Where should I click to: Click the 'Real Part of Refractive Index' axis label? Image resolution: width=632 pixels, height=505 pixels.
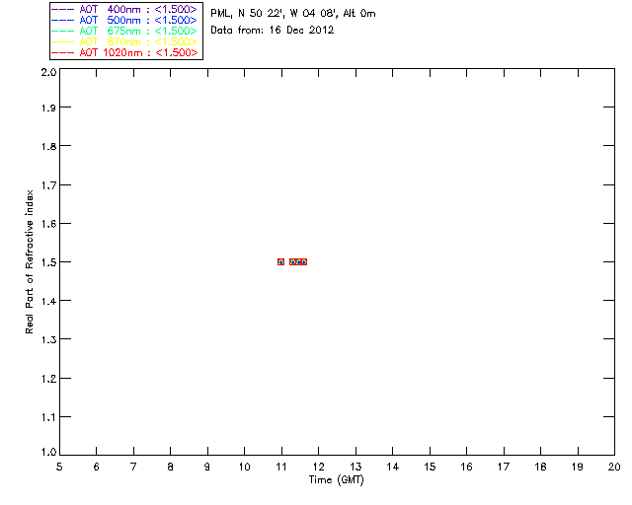point(30,261)
